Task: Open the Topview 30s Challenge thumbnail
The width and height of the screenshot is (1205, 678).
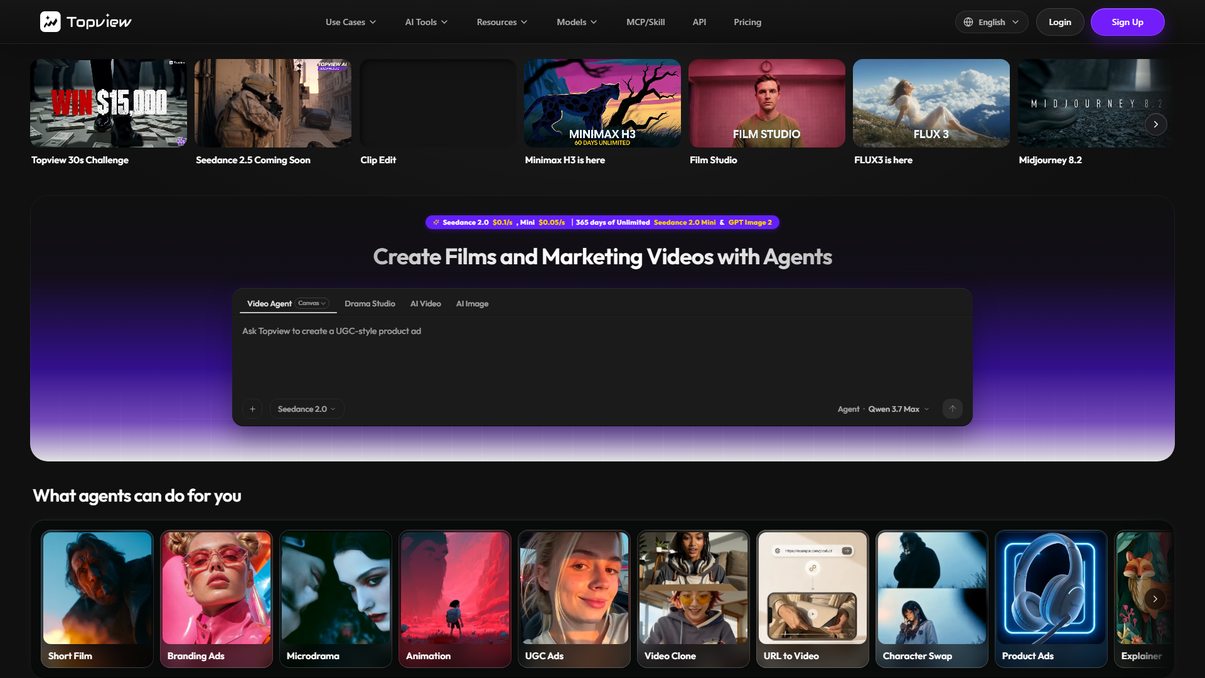Action: coord(109,104)
